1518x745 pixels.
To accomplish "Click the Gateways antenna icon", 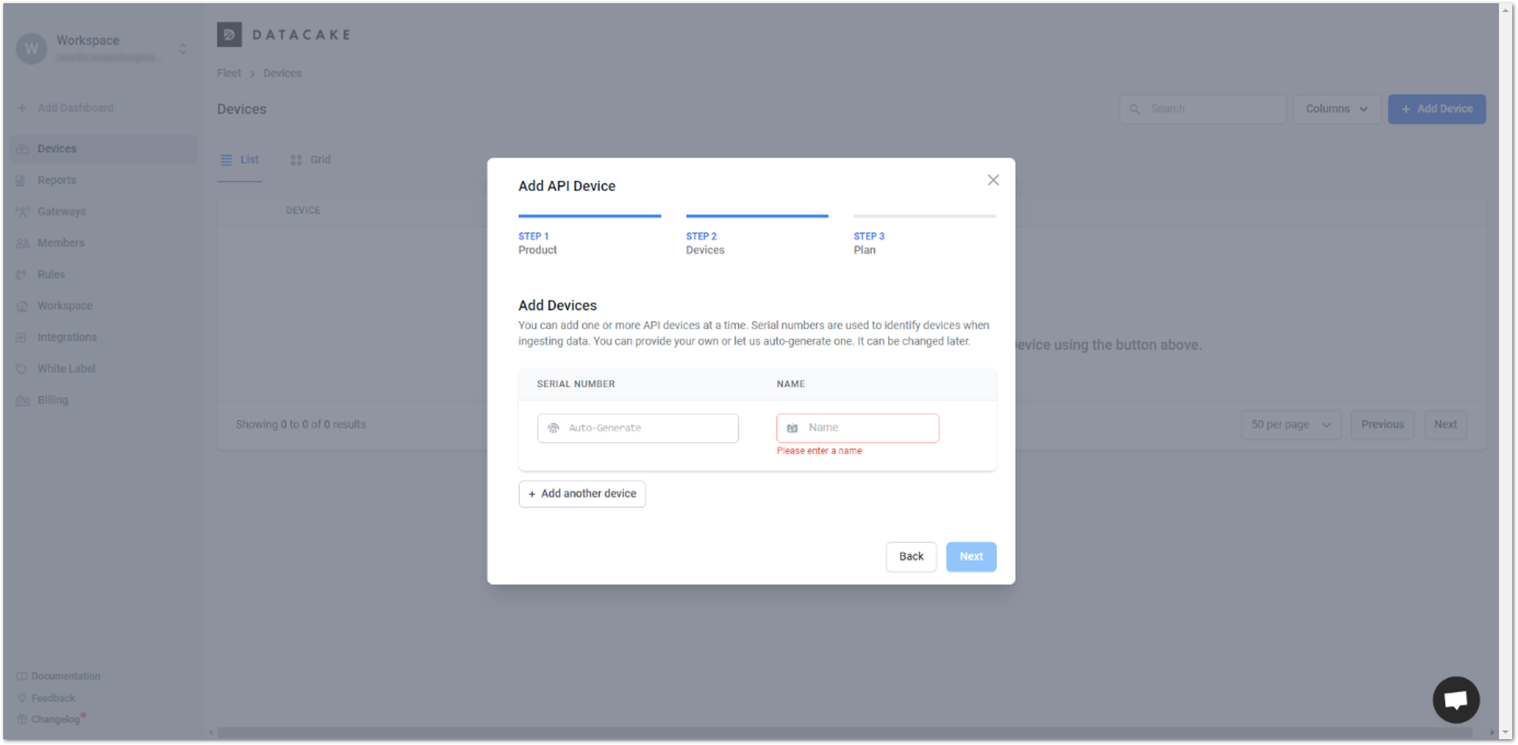I will point(23,212).
